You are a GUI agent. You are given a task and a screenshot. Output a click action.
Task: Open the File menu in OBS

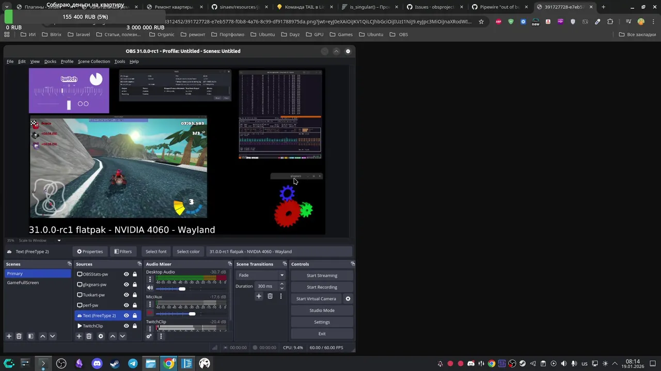point(10,61)
